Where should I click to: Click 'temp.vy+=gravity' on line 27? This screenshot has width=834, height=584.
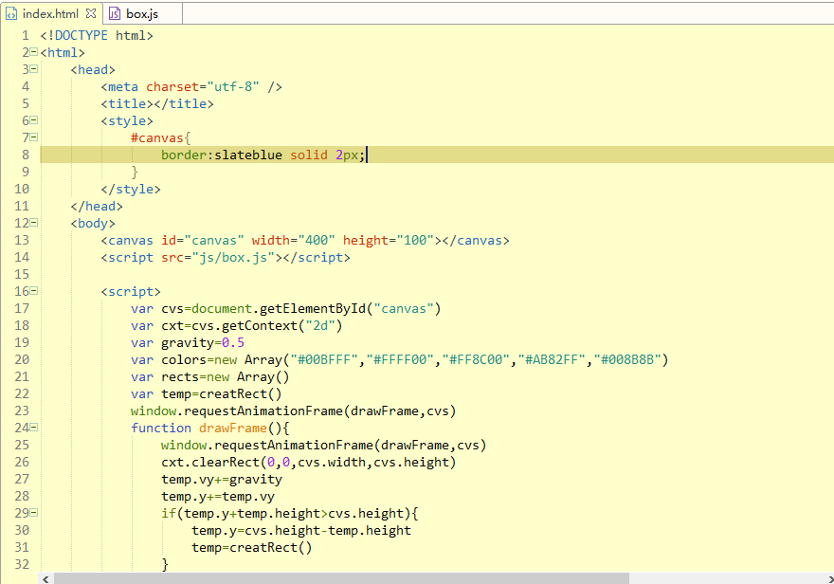pyautogui.click(x=222, y=479)
